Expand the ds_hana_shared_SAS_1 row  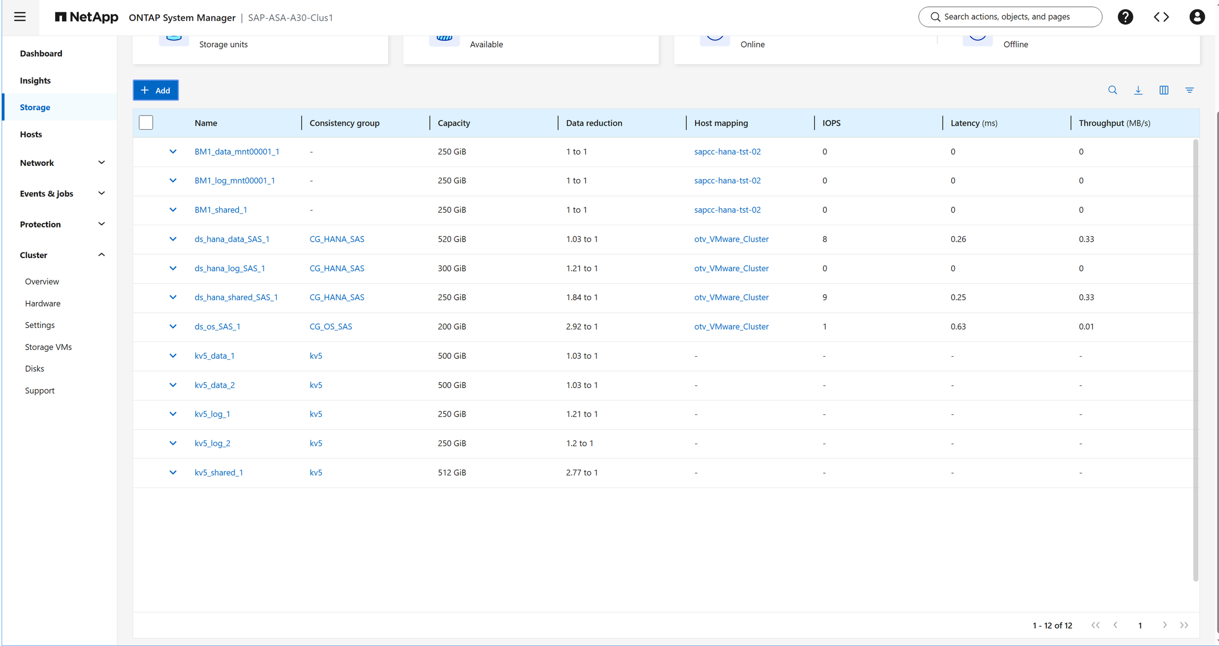[173, 297]
